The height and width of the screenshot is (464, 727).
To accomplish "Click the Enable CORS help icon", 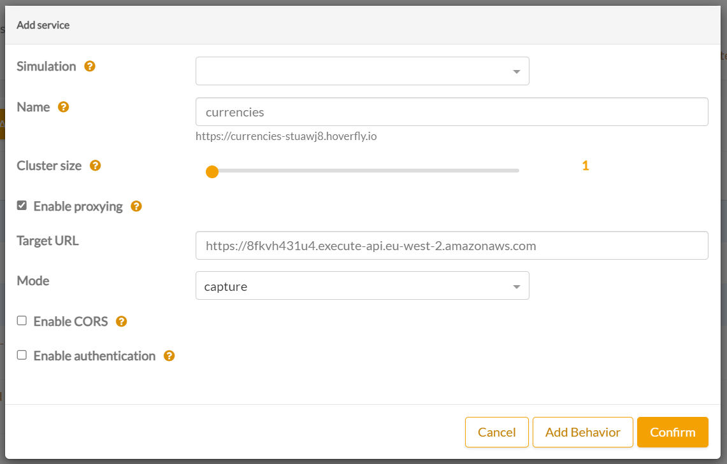I will click(122, 321).
